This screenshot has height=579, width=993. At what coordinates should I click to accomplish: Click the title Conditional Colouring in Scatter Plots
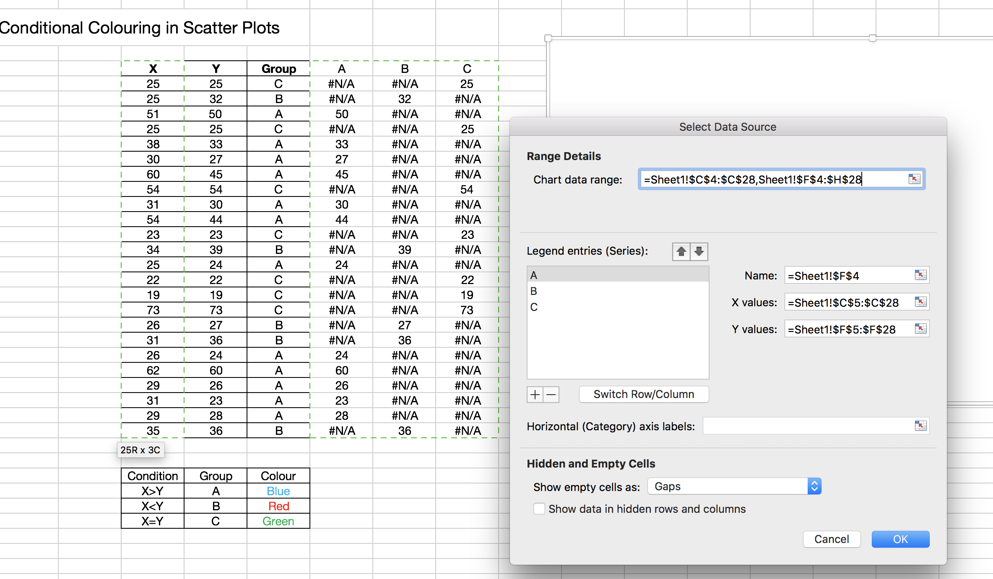pos(140,28)
